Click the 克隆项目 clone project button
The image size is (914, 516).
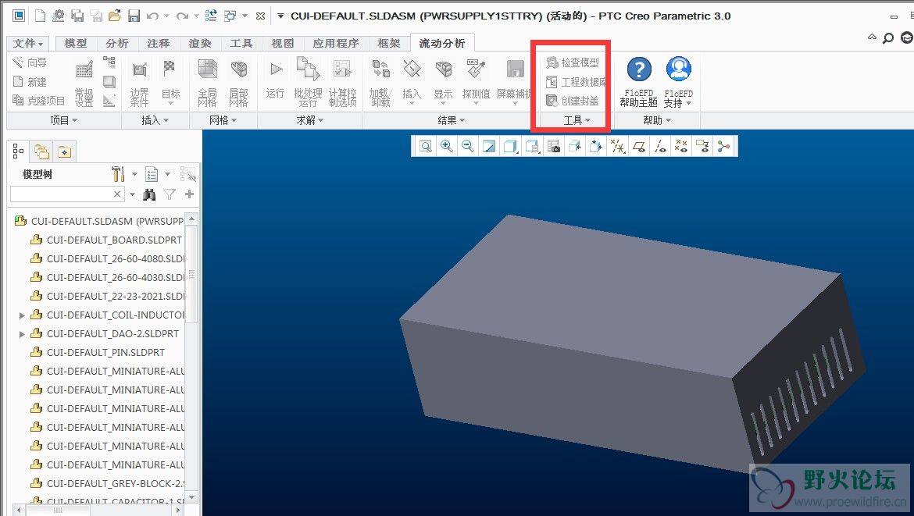click(x=39, y=100)
